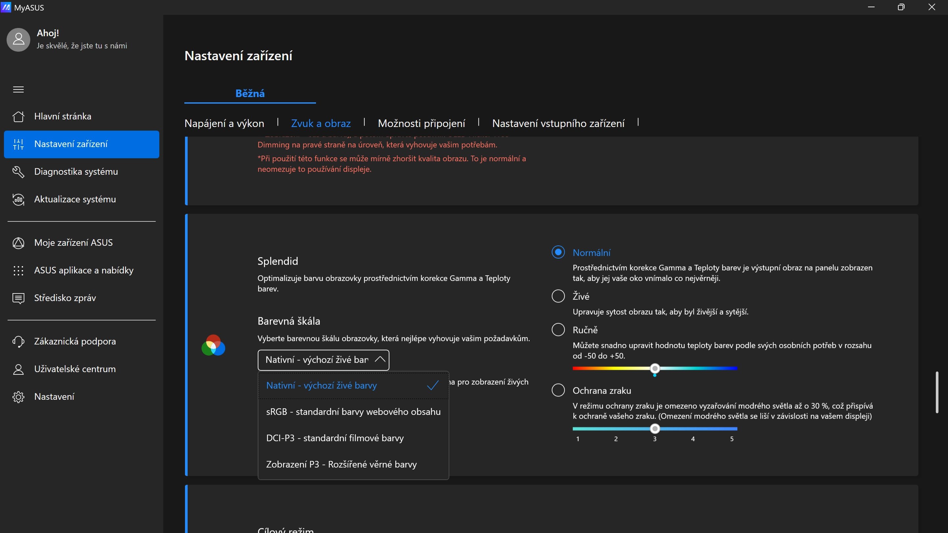Open Hlavní stránka home icon
The image size is (948, 533).
(x=18, y=116)
